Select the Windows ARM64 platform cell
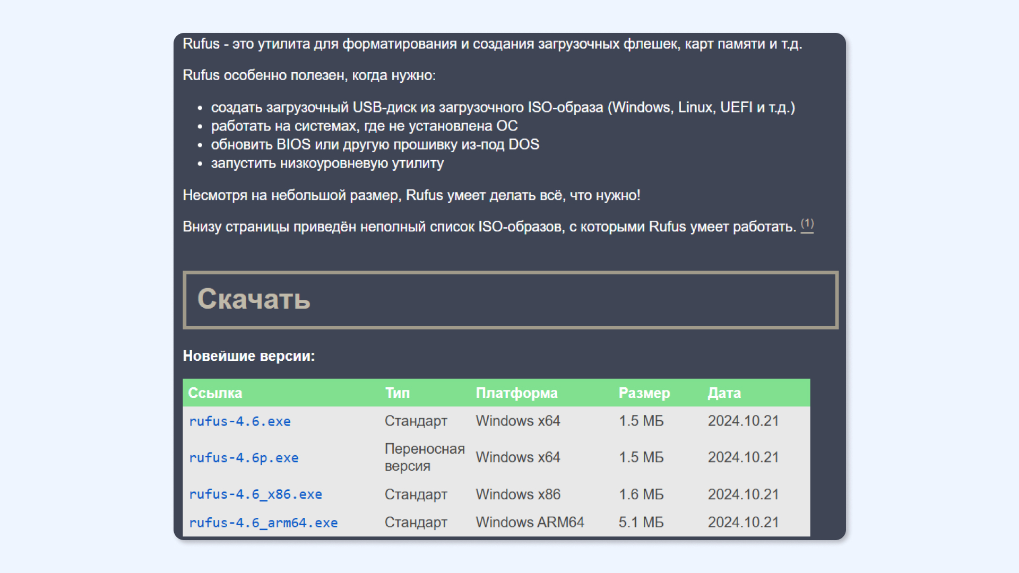Image resolution: width=1019 pixels, height=573 pixels. pyautogui.click(x=530, y=523)
